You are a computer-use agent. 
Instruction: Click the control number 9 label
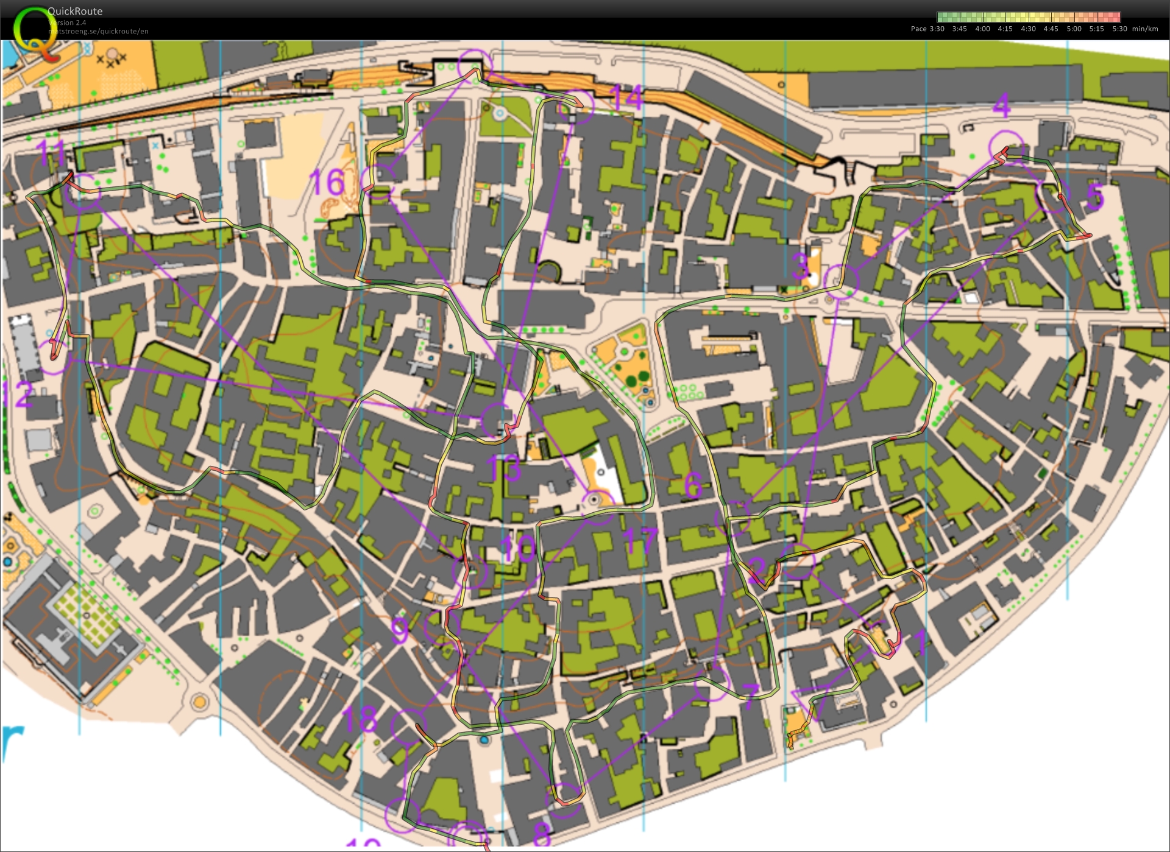pyautogui.click(x=400, y=630)
